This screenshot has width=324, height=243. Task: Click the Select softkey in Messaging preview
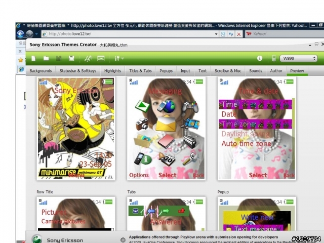168,175
